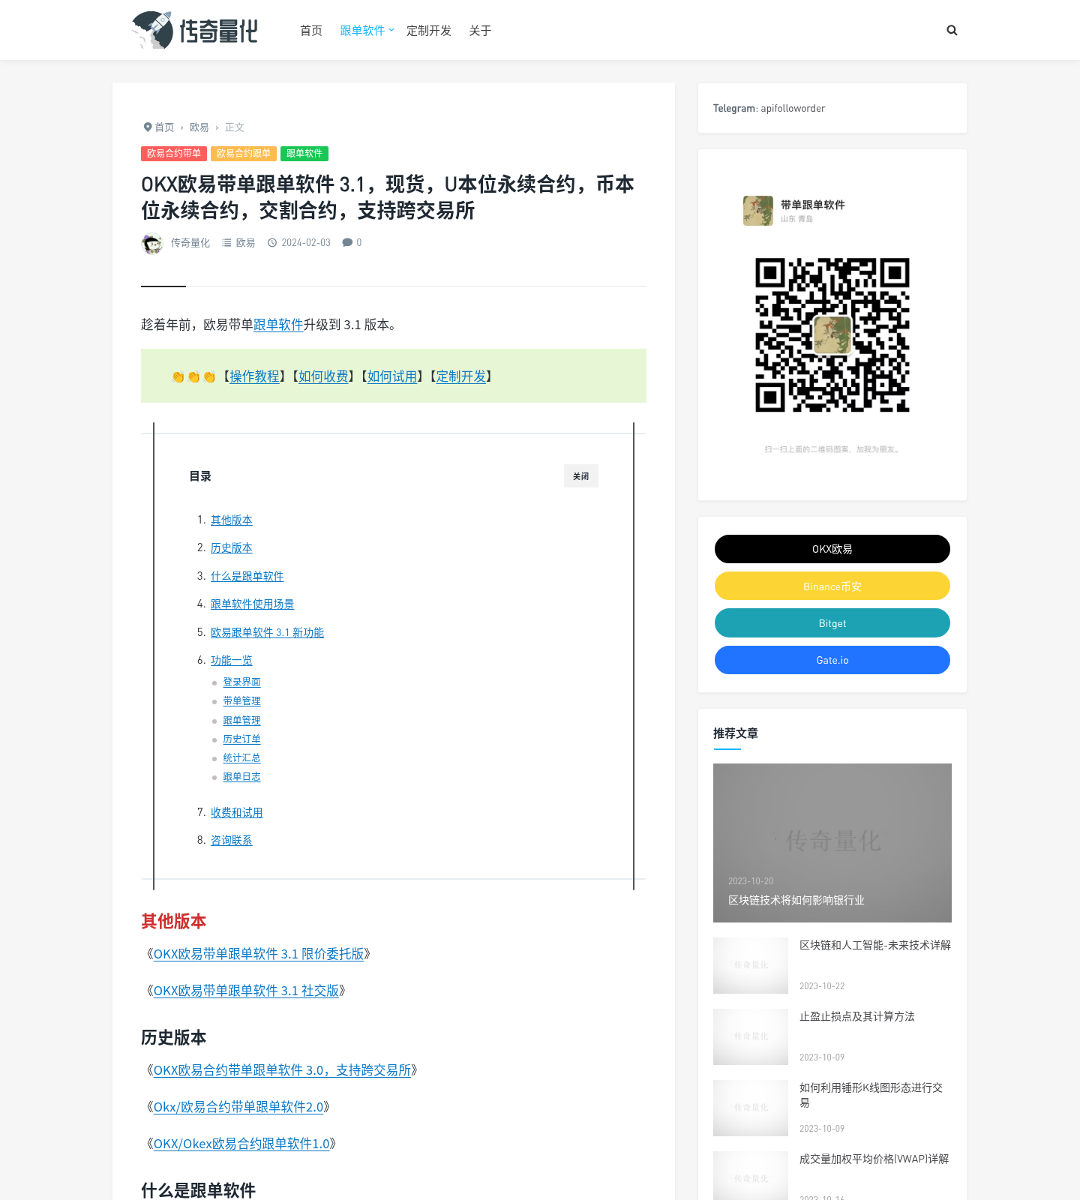Screen dimensions: 1080x1200
Task: Expand the 跟单软件 menu chevron
Action: pos(391,30)
